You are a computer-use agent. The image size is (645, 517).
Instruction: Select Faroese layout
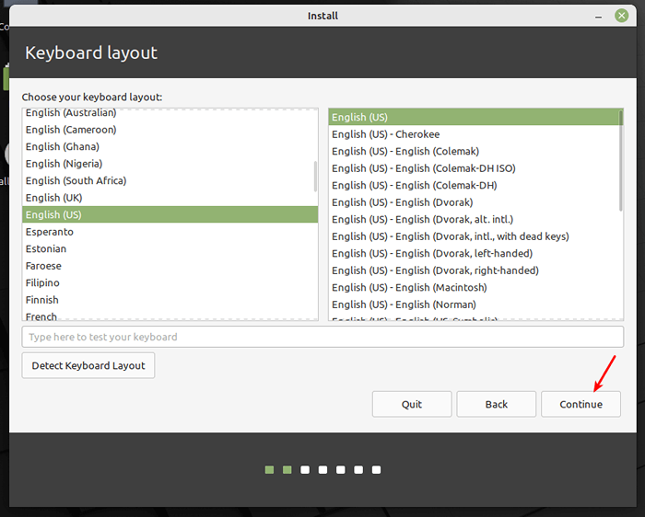coord(170,266)
